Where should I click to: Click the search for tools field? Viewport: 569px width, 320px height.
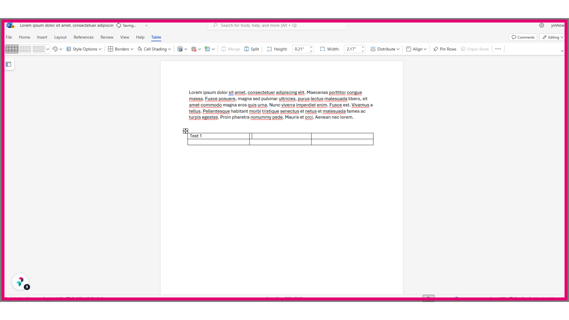pos(277,25)
